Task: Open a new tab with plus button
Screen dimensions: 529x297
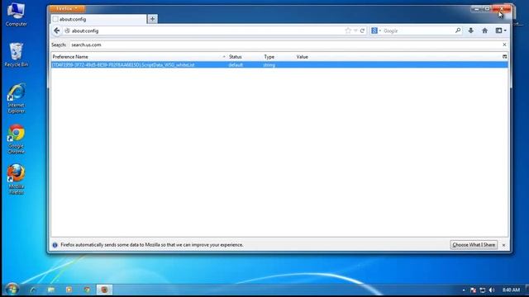Action: [x=152, y=19]
